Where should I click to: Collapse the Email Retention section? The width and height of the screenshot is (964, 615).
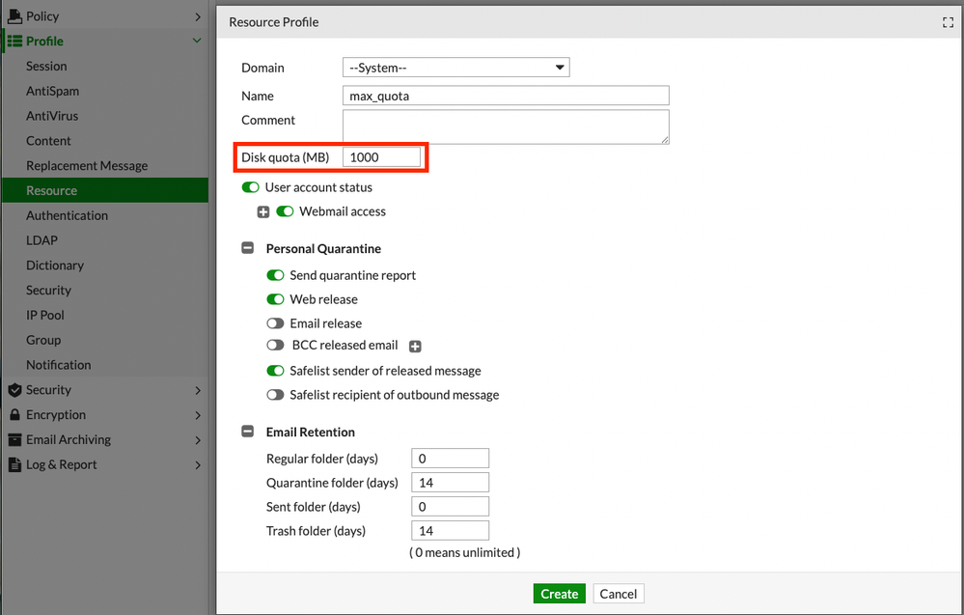(x=247, y=433)
